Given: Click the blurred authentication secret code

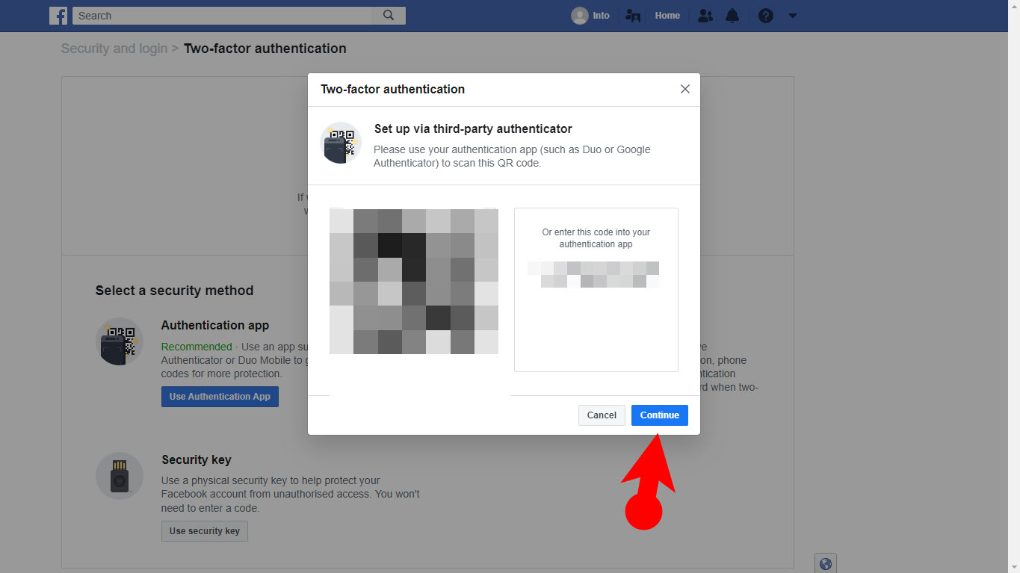Looking at the screenshot, I should point(593,274).
